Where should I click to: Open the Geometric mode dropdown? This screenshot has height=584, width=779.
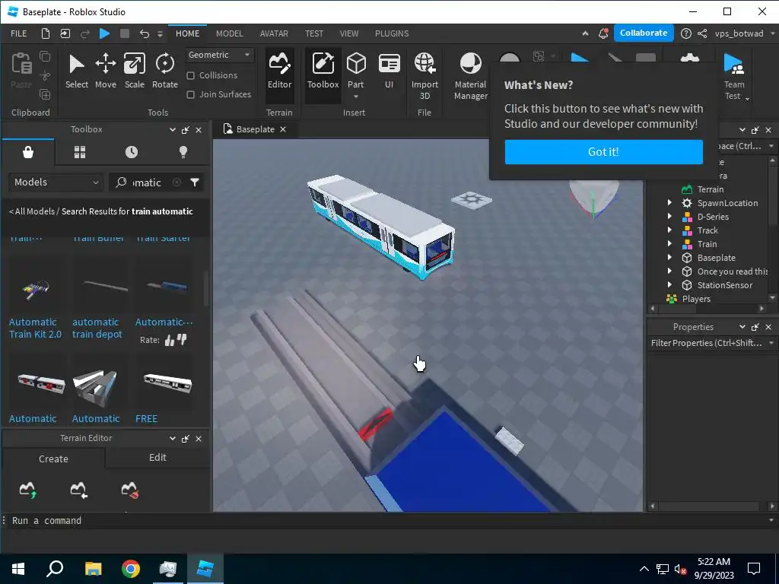click(x=220, y=55)
